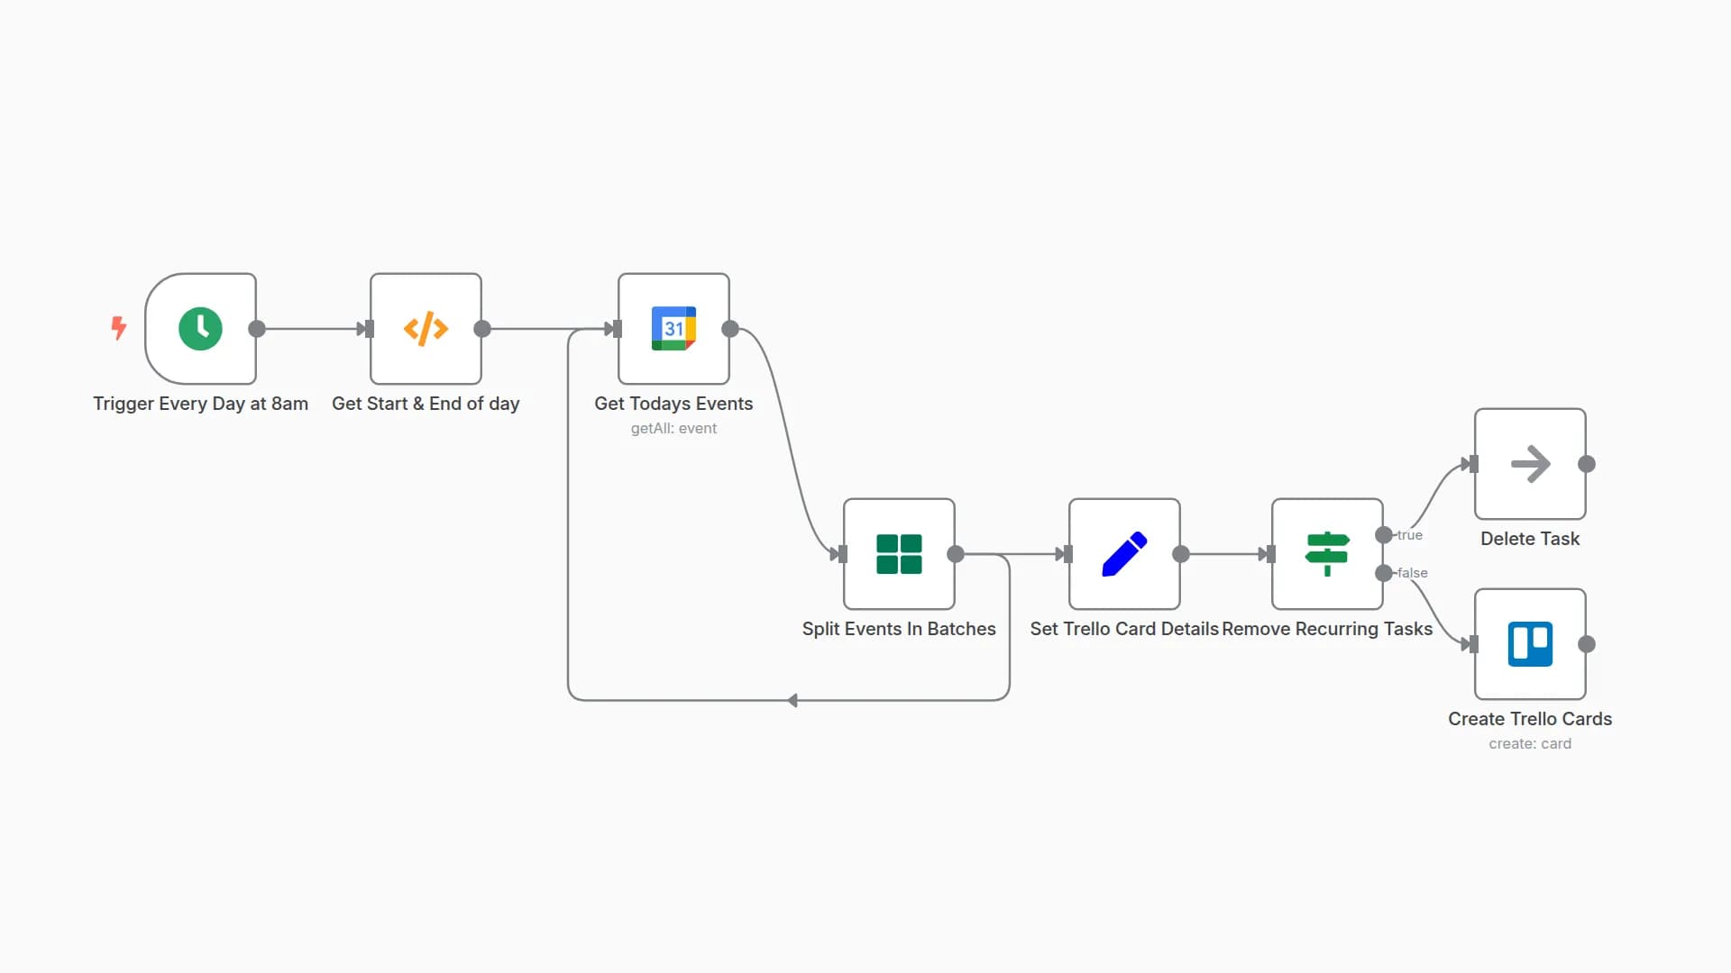Click the false output of the IF node
The image size is (1731, 973).
click(1384, 573)
